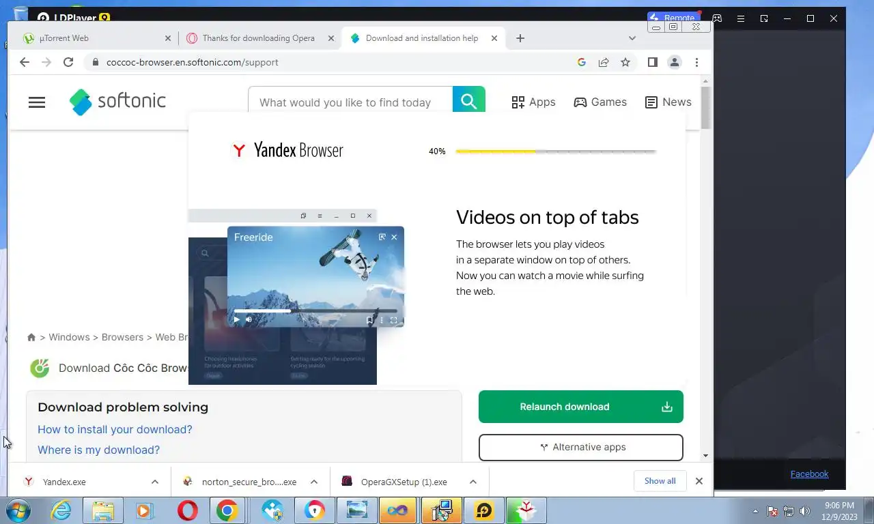Click the Softonic search input field
The height and width of the screenshot is (524, 874).
tap(350, 102)
